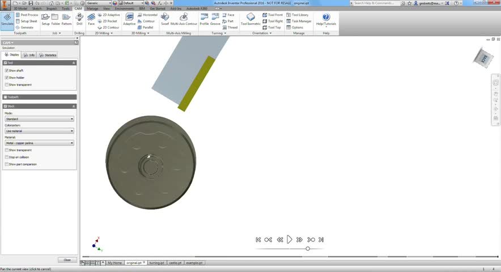Viewport: 501px width, 272px height.
Task: Jump to simulation end
Action: point(321,239)
